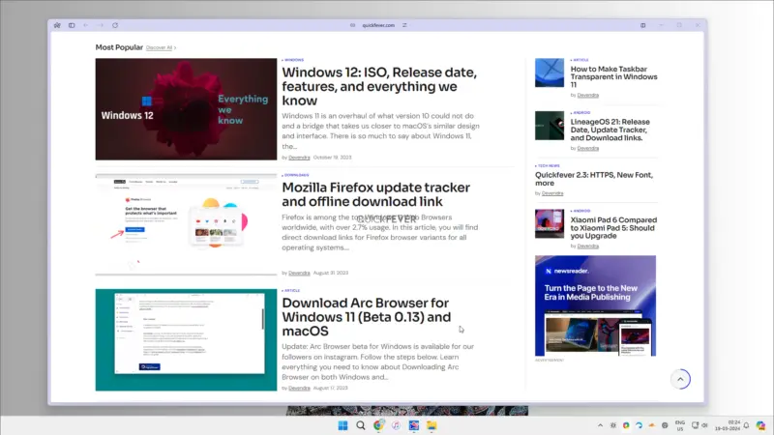Open Devendra author link under Firefox article
This screenshot has width=774, height=435.
tap(299, 273)
